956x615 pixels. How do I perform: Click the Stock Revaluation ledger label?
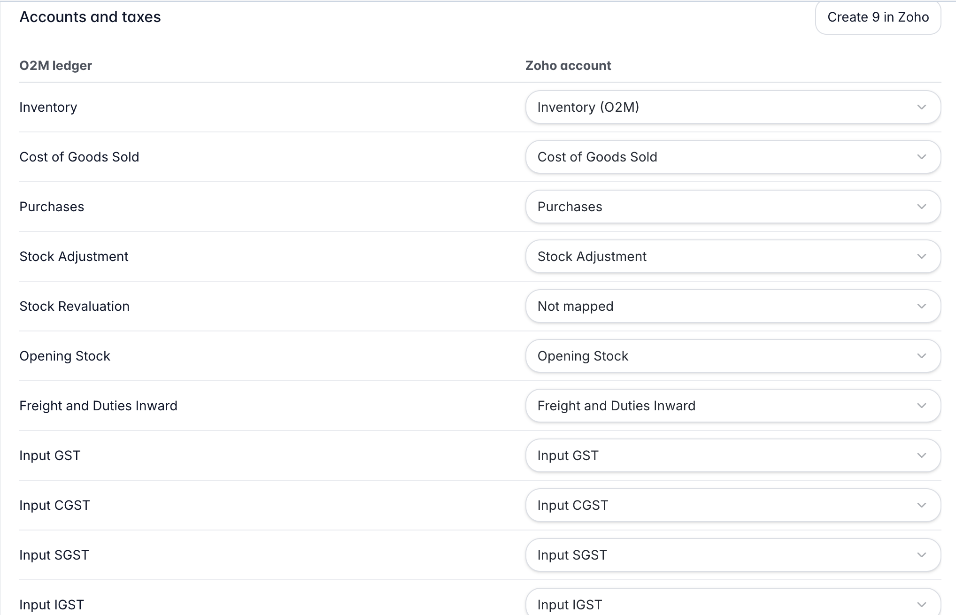click(74, 306)
